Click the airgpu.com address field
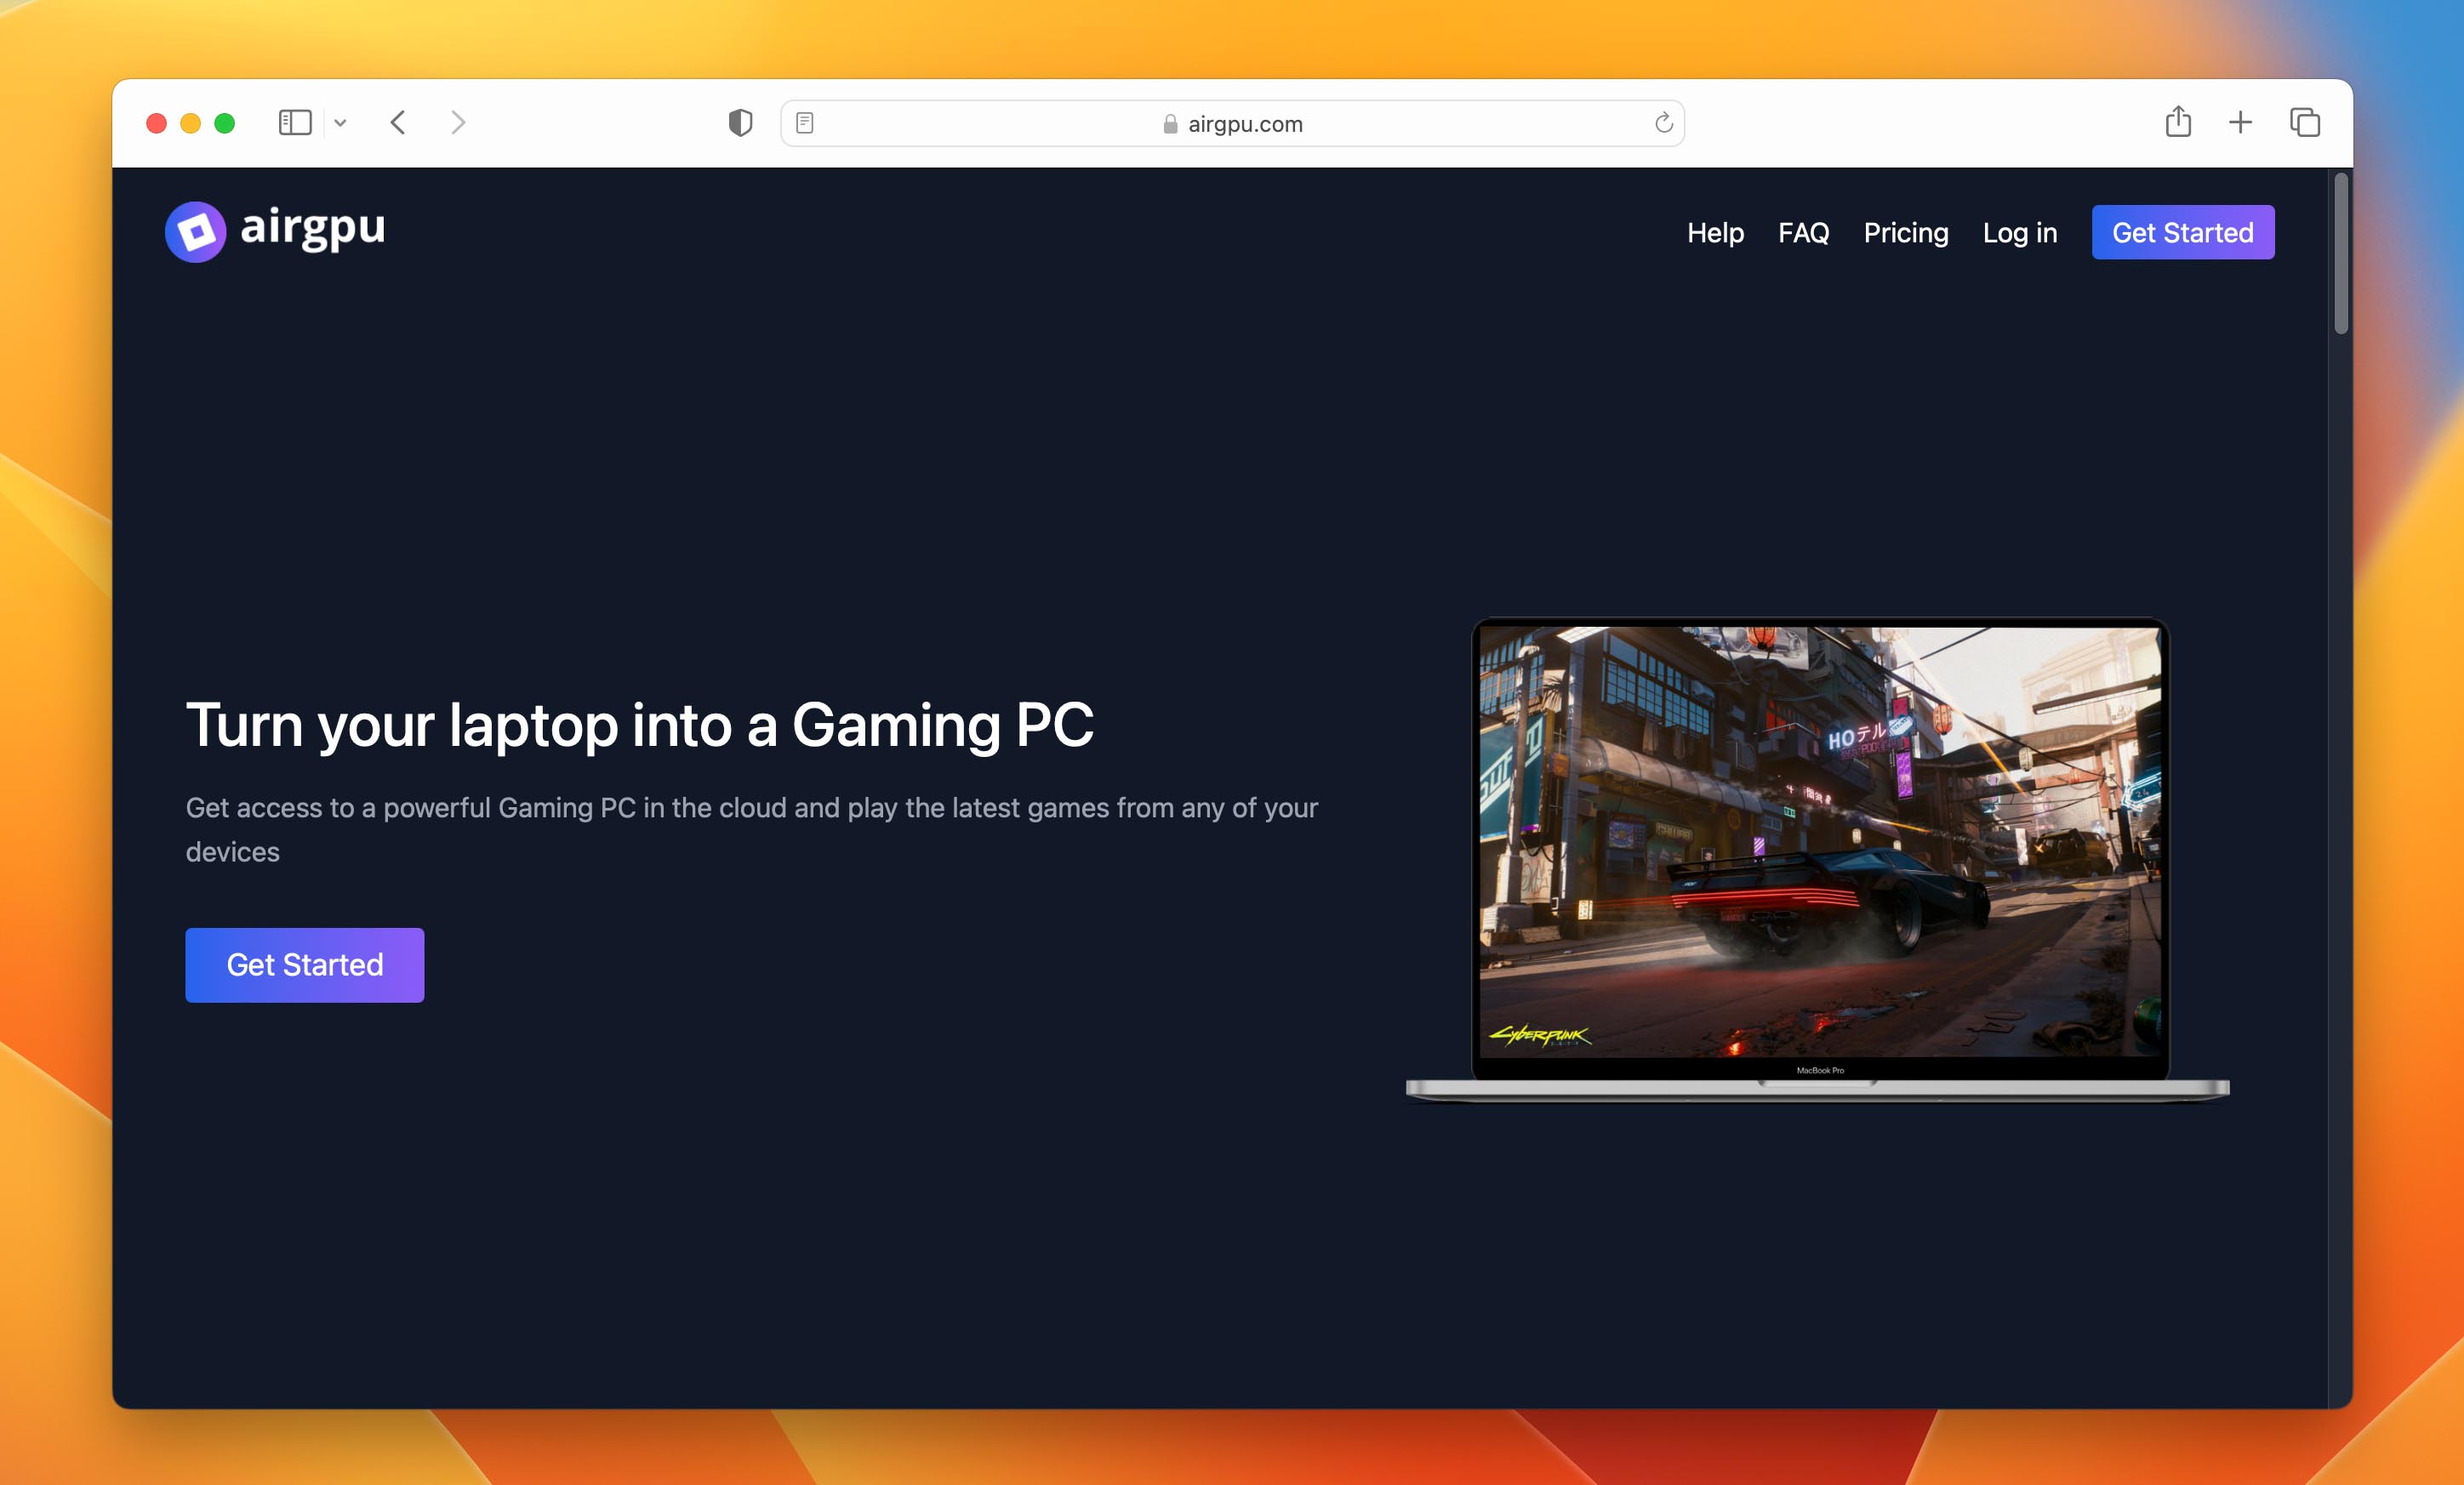2464x1485 pixels. [x=1232, y=123]
